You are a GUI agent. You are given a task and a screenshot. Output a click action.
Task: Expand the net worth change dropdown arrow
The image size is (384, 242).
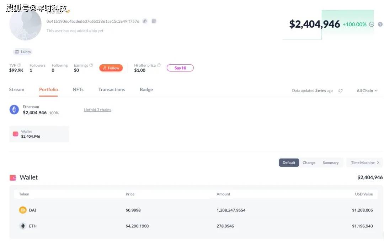click(372, 24)
